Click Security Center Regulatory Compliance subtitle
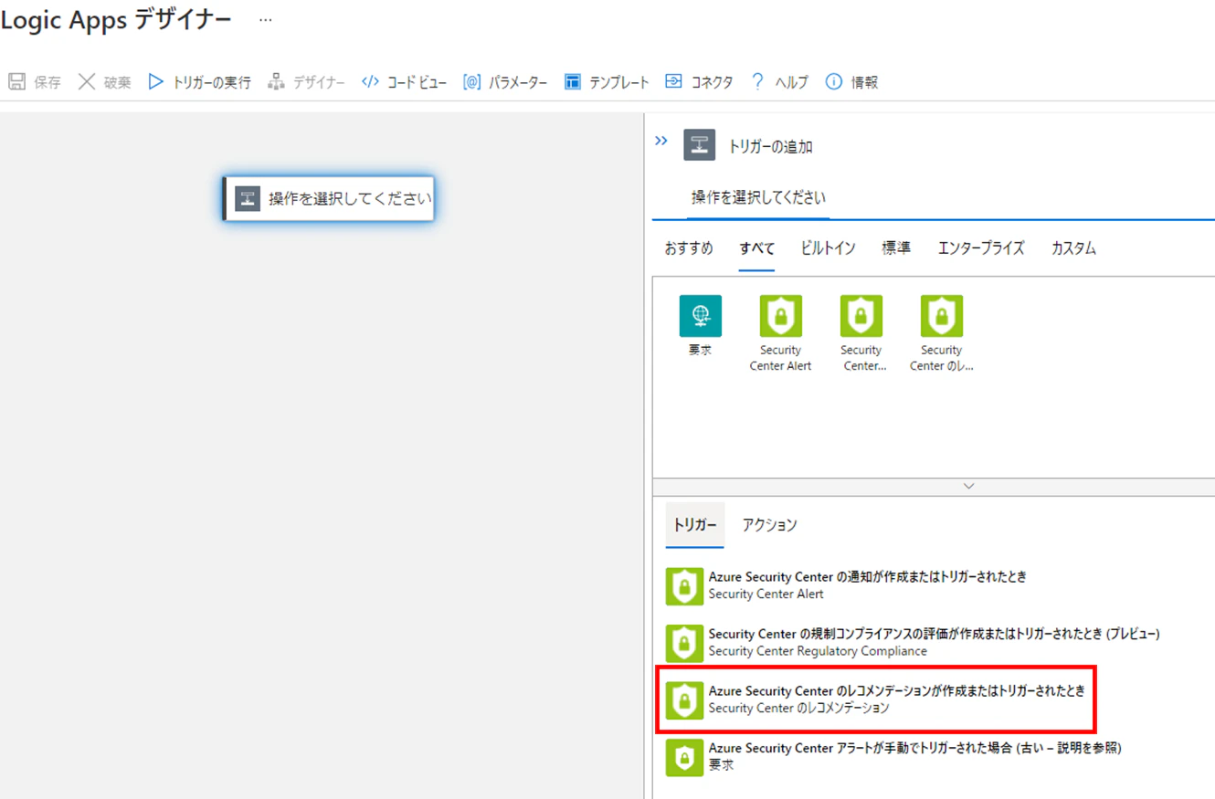Viewport: 1215px width, 799px height. click(818, 651)
